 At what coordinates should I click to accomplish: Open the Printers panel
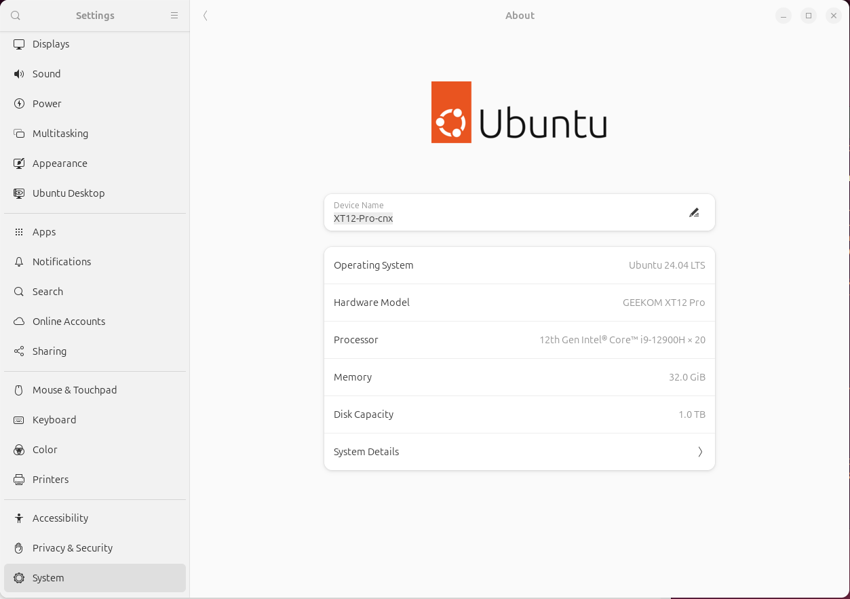point(95,480)
